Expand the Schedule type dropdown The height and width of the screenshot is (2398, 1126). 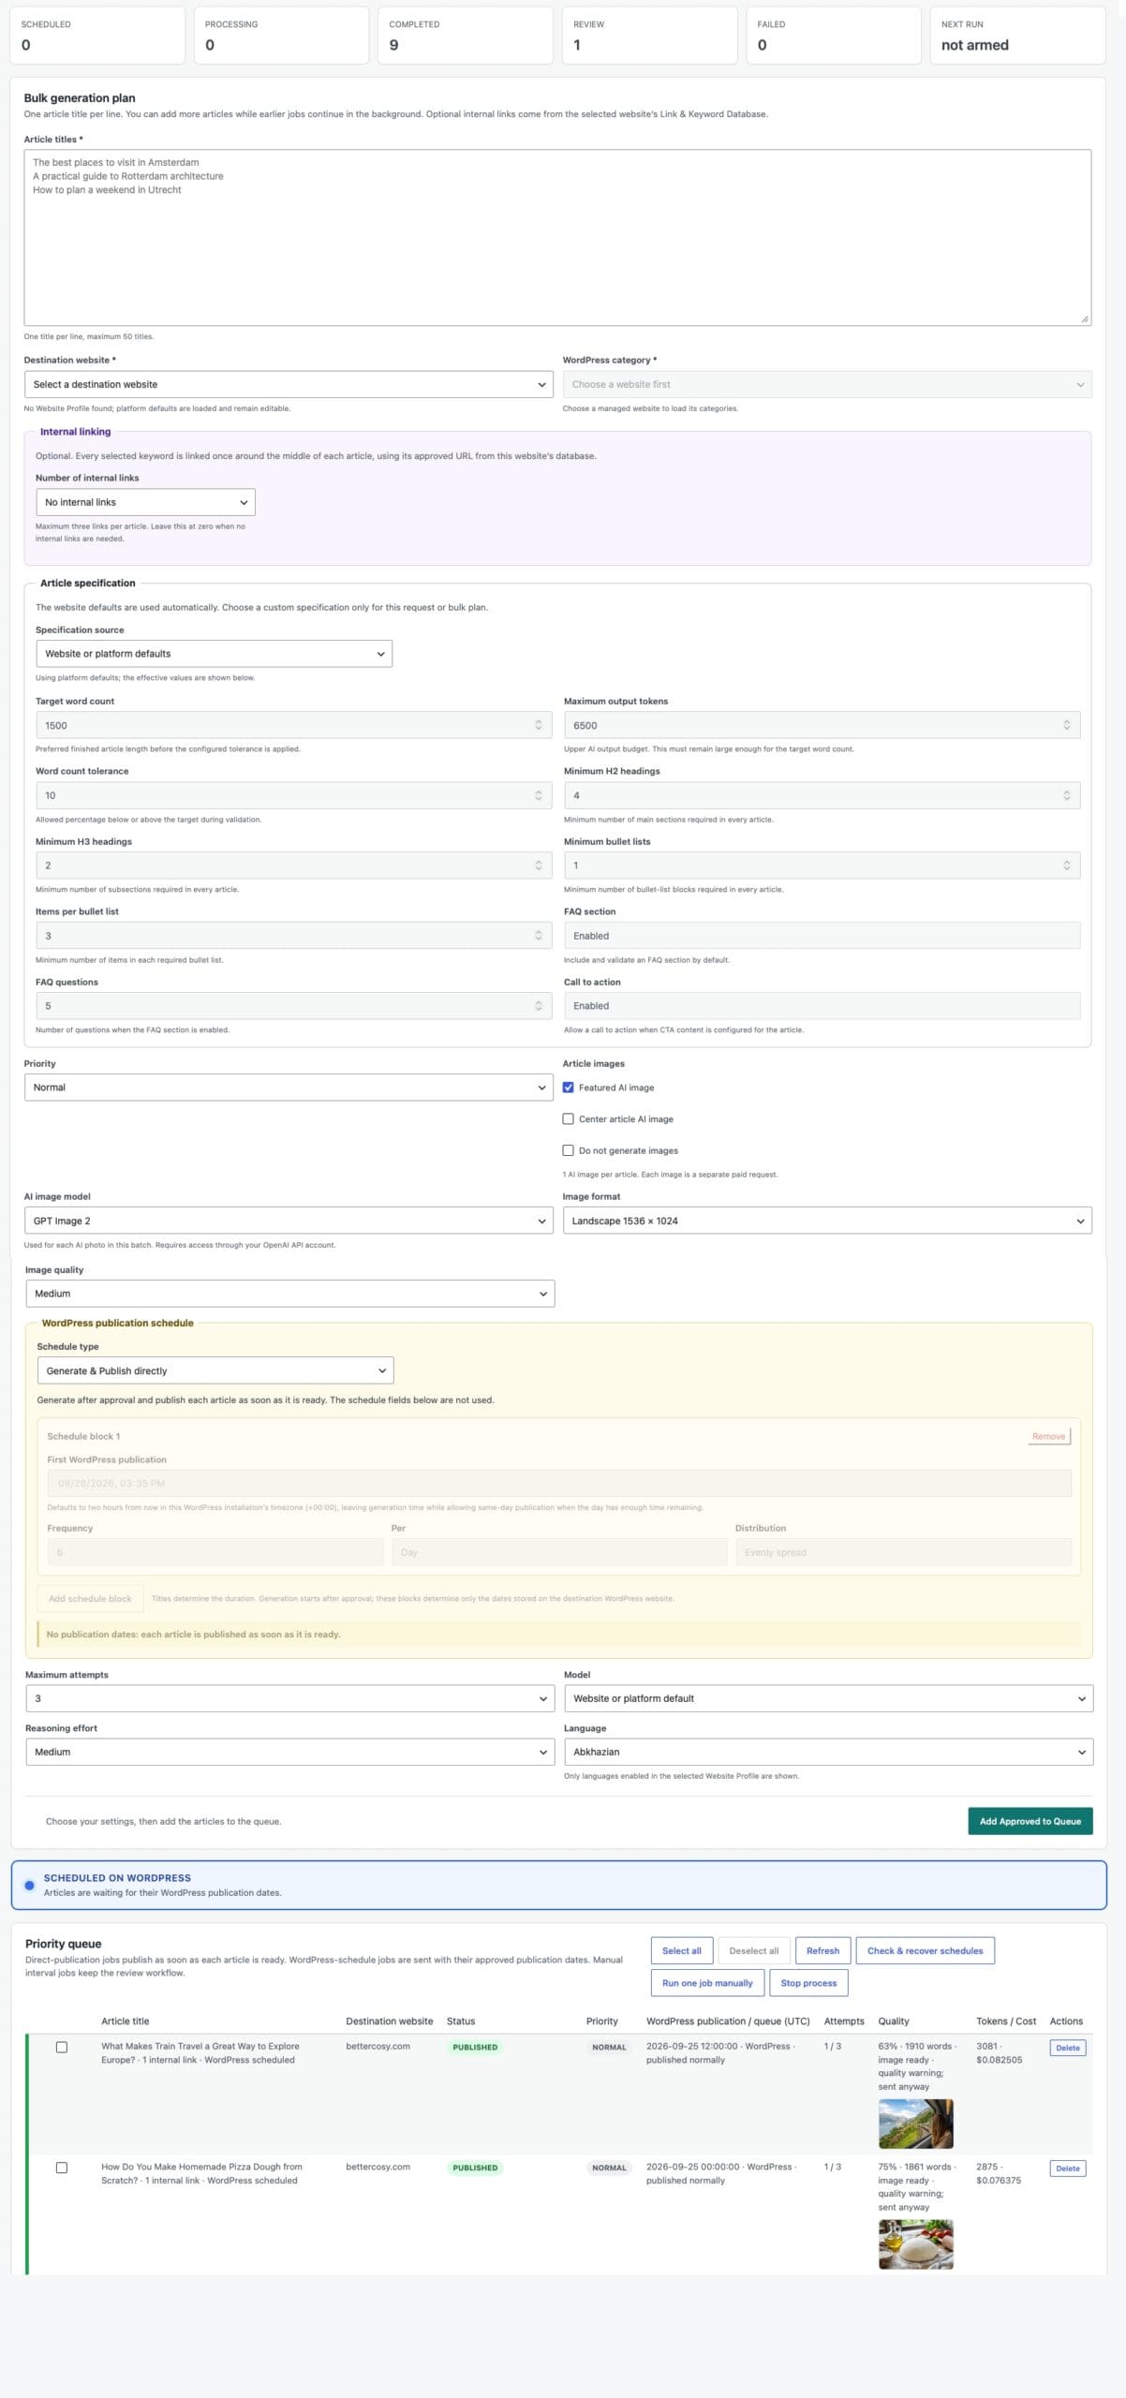pyautogui.click(x=215, y=1370)
